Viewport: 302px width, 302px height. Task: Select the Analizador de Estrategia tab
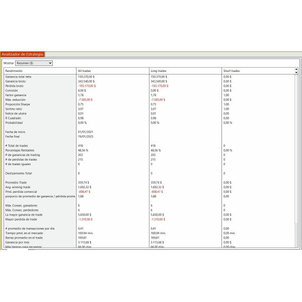click(x=23, y=54)
